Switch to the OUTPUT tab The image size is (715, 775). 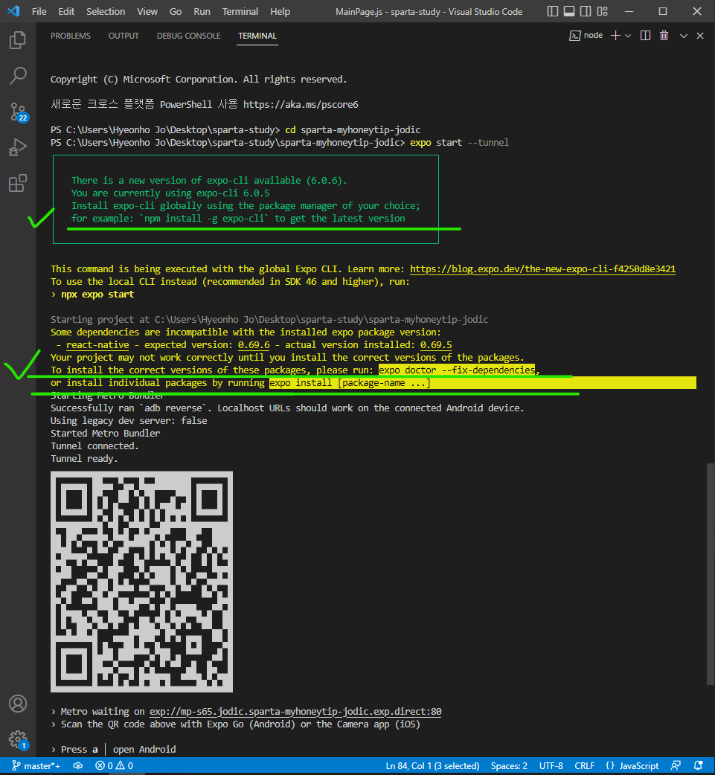click(124, 36)
